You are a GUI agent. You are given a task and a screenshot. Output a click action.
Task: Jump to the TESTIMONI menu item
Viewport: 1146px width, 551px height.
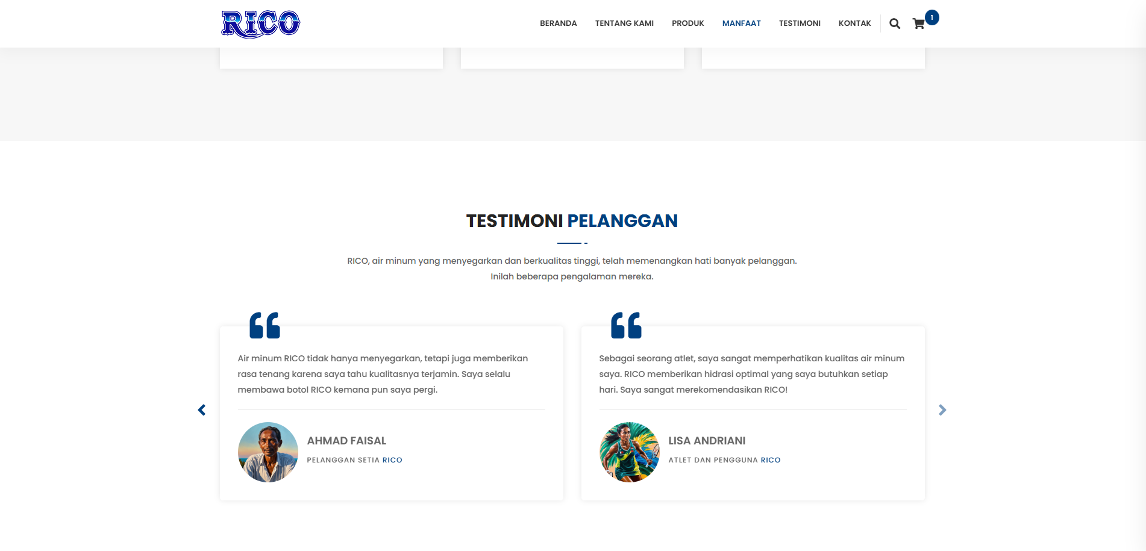pyautogui.click(x=800, y=23)
